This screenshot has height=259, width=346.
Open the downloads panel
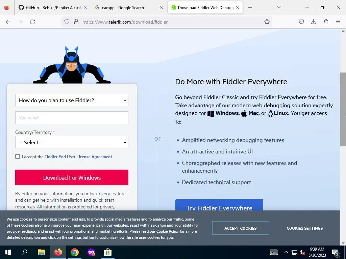point(313,22)
